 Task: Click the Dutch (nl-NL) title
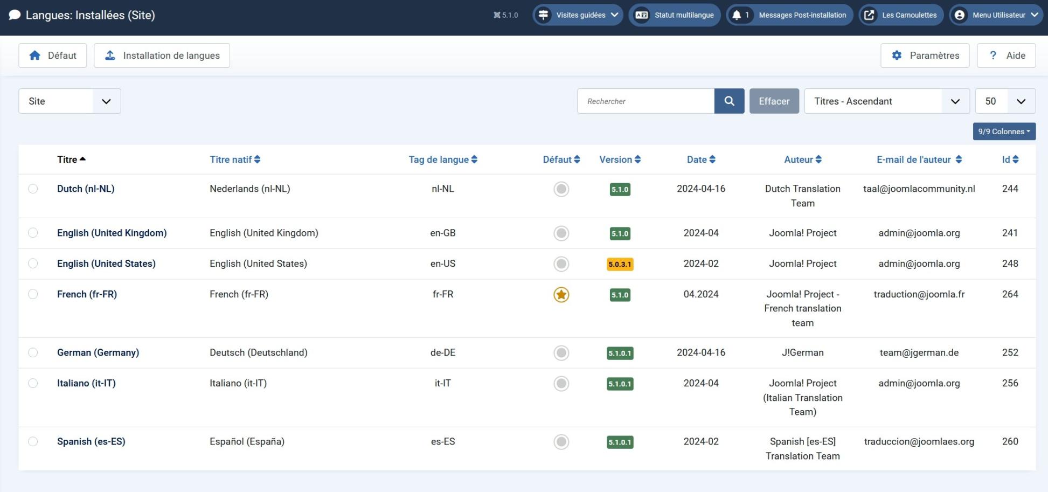click(x=86, y=189)
